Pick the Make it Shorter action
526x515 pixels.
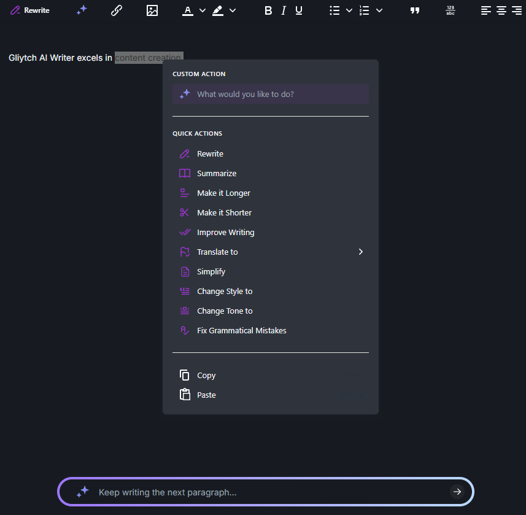pyautogui.click(x=271, y=213)
